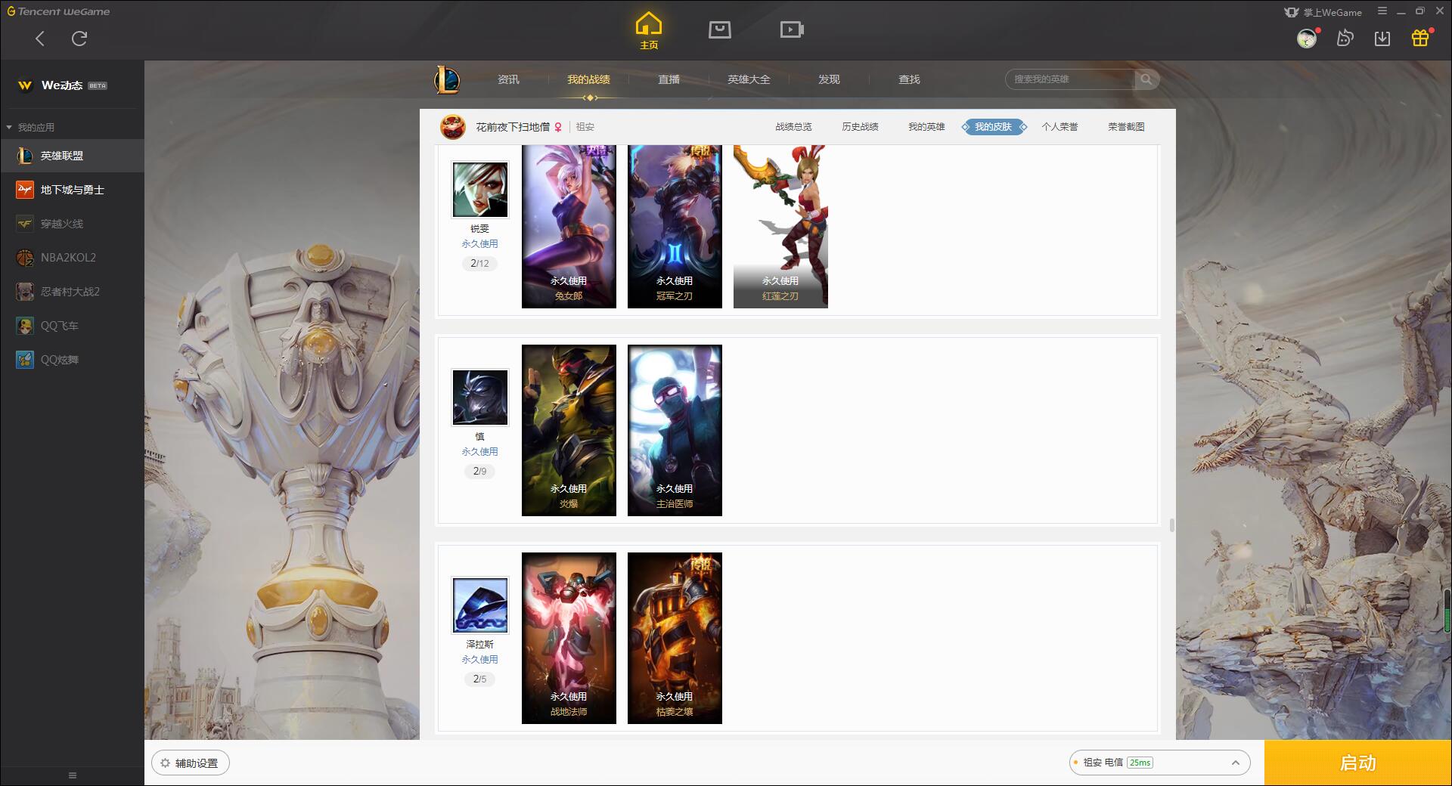This screenshot has height=786, width=1452.
Task: Open the 冠军之刃 skin card
Action: click(x=675, y=227)
